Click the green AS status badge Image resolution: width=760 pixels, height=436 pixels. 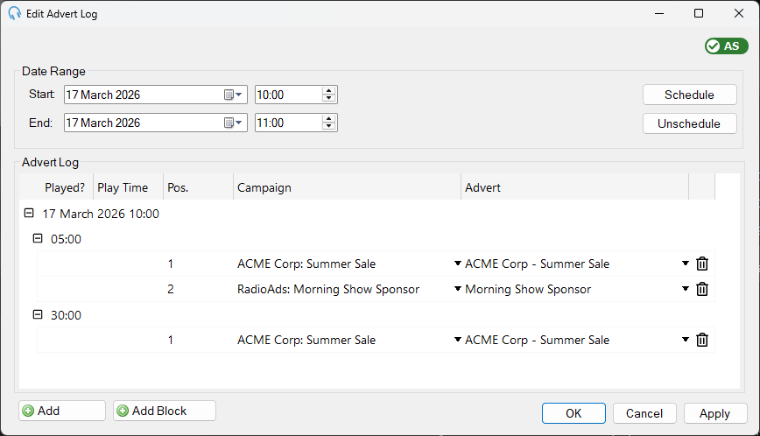tap(727, 46)
